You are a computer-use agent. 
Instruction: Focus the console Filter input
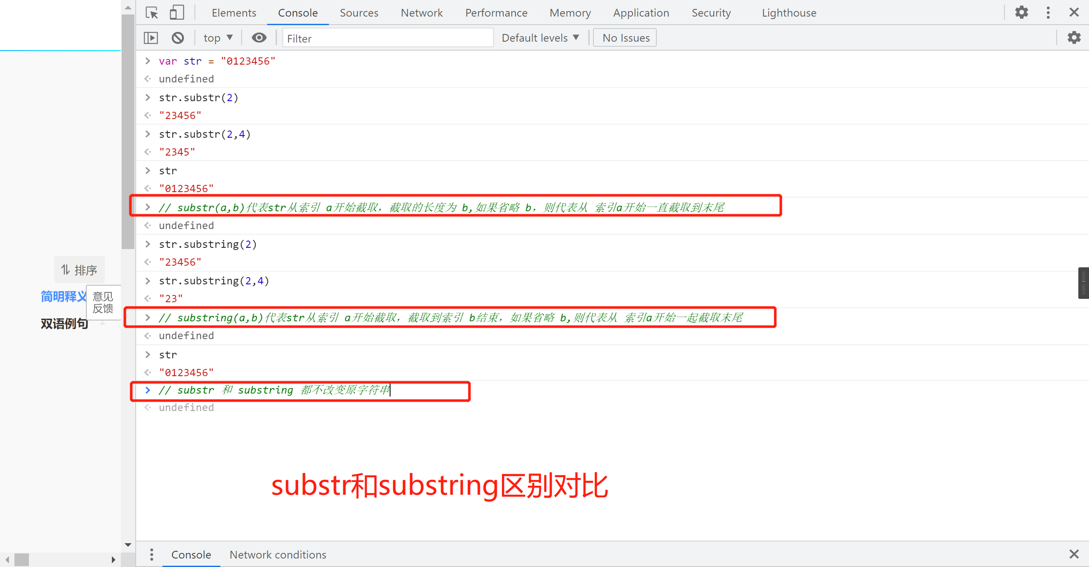(x=387, y=38)
